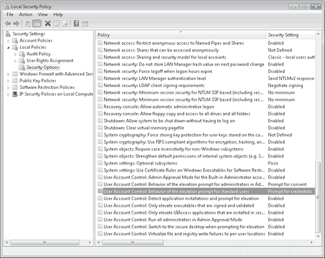Click icon beside UAC Detect application installations policy
This screenshot has width=325, height=258.
tap(100, 198)
